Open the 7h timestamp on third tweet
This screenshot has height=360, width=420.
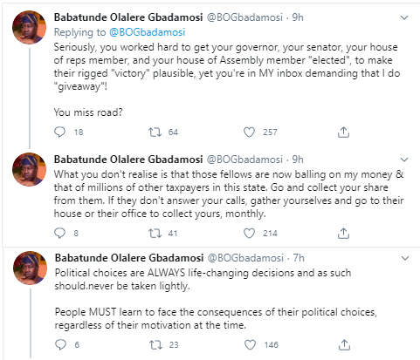pos(299,258)
